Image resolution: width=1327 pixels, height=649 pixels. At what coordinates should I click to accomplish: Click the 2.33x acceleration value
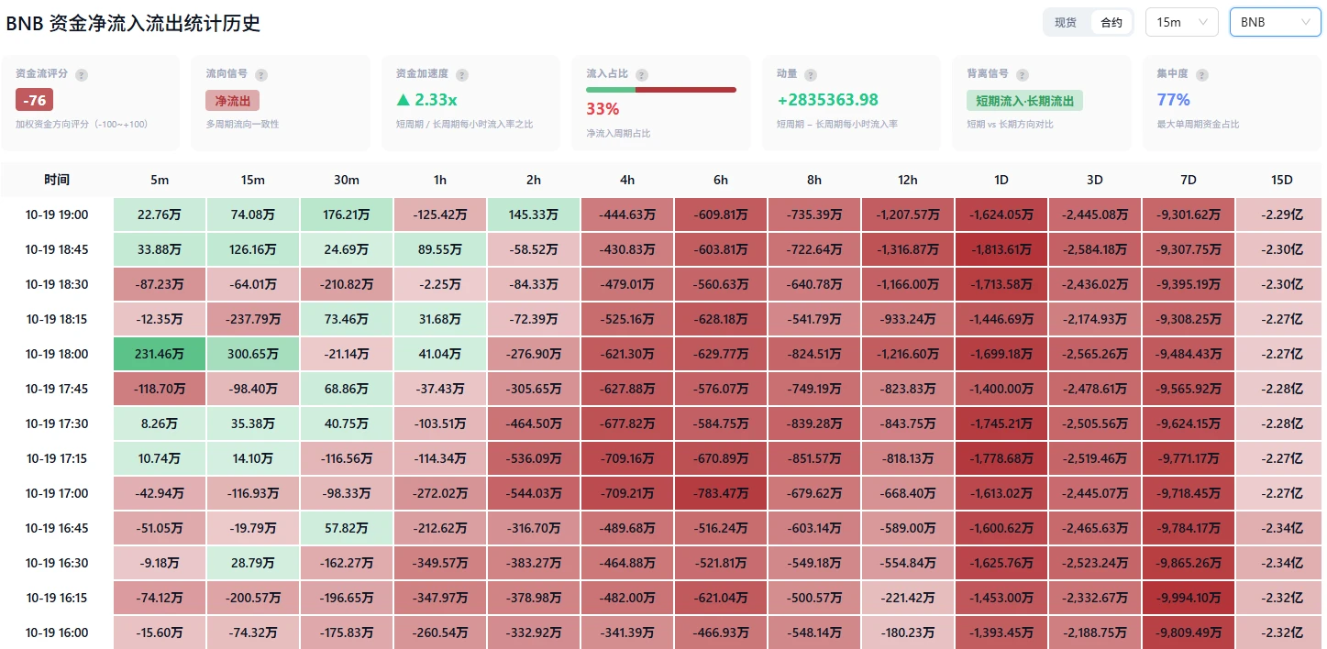click(x=426, y=100)
